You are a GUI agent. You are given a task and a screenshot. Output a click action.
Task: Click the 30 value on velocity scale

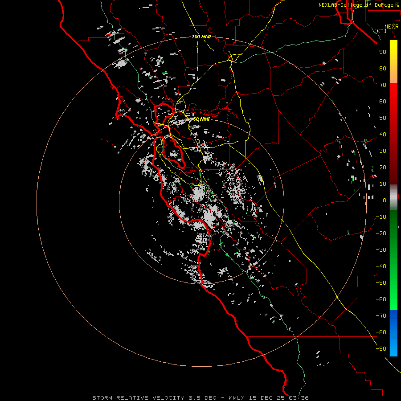click(383, 151)
